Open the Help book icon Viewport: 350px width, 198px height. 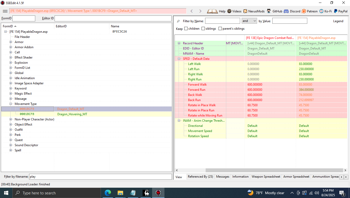212,11
